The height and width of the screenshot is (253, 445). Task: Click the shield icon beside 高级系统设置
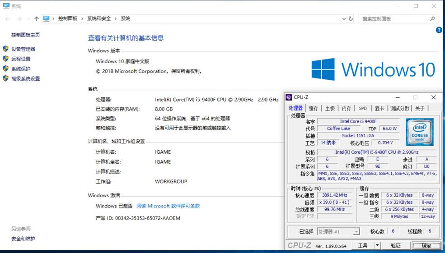[x=5, y=78]
